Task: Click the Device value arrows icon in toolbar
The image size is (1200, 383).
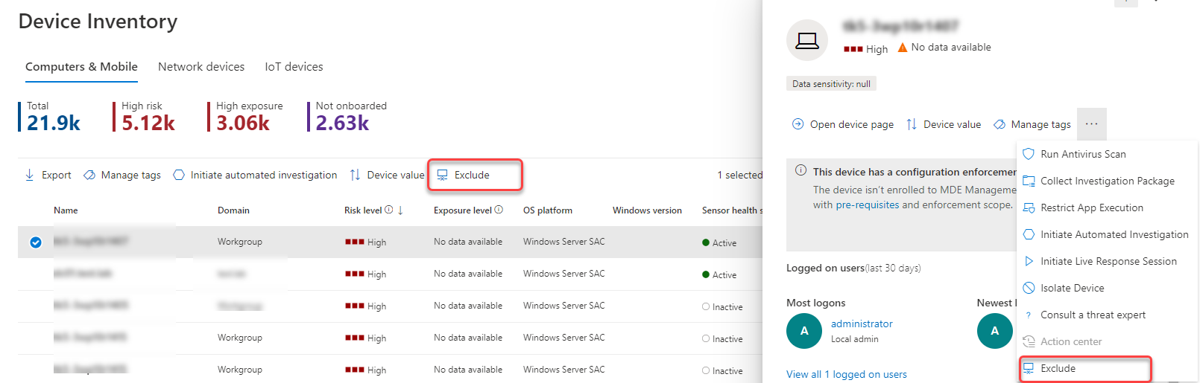Action: (355, 175)
